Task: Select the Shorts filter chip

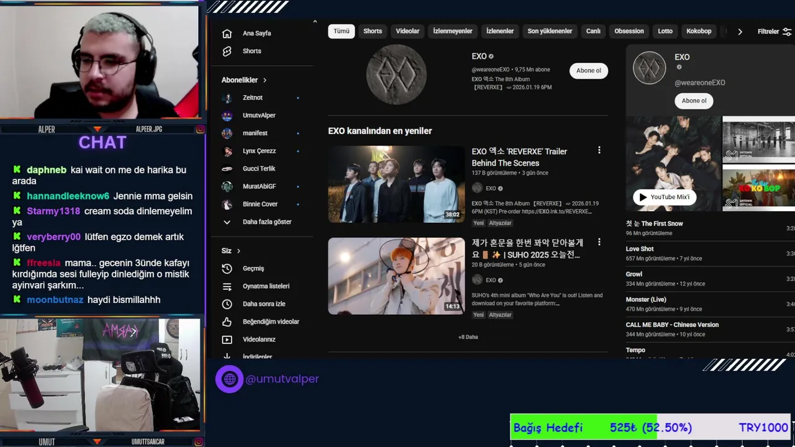Action: [x=373, y=31]
